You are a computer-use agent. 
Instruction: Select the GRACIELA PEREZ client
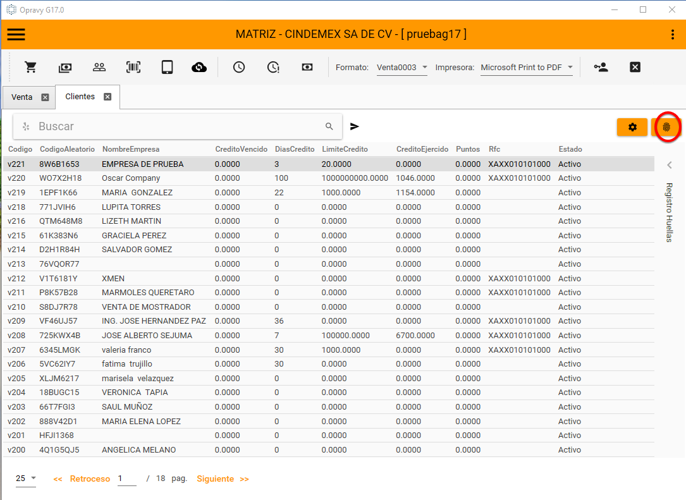click(329, 235)
